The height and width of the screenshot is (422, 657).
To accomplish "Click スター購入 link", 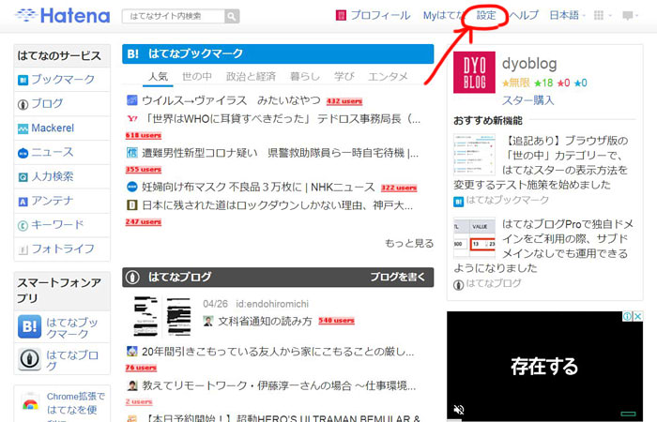I will point(527,100).
